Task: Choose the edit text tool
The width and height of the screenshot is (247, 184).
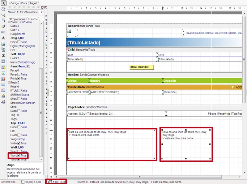Action: [x=3, y=21]
